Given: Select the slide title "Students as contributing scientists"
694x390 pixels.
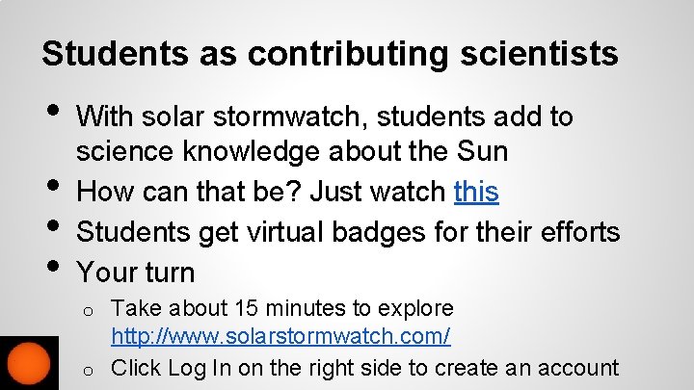Looking at the screenshot, I should point(330,54).
